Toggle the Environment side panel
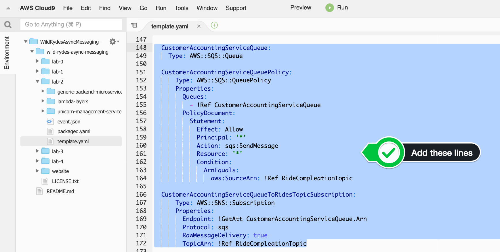The image size is (500, 252). (x=7, y=53)
